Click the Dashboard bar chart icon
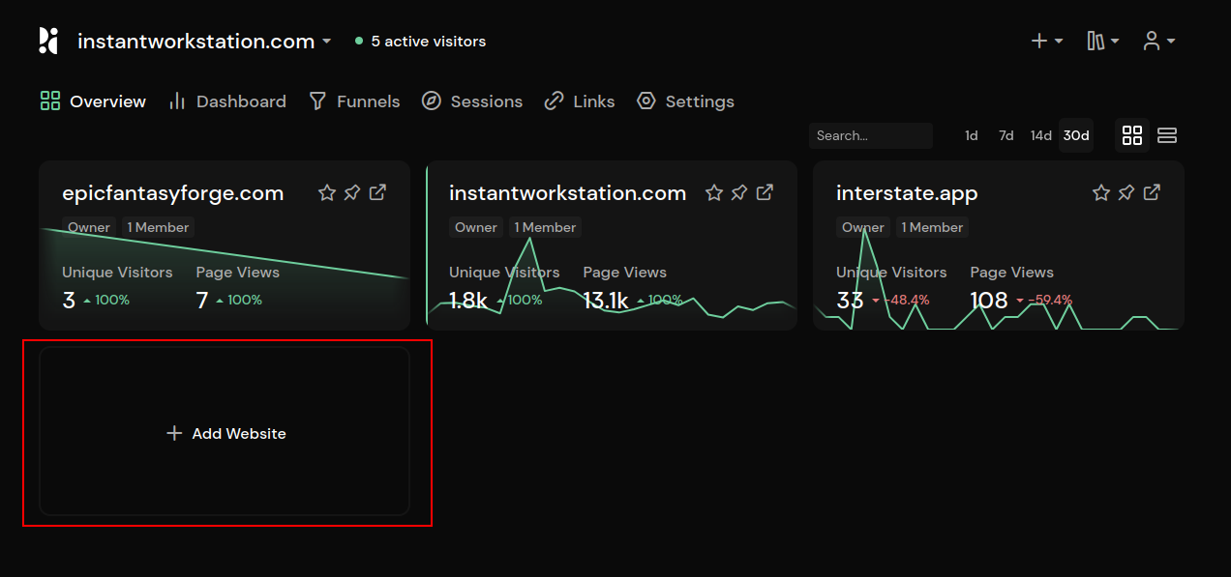The height and width of the screenshot is (577, 1231). (177, 101)
